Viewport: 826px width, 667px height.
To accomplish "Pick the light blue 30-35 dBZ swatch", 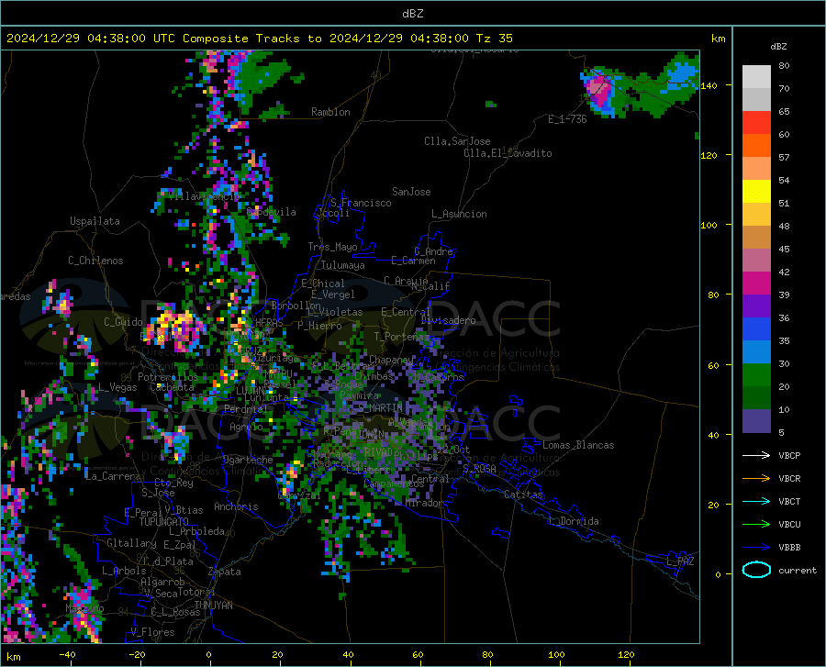I will pyautogui.click(x=756, y=352).
